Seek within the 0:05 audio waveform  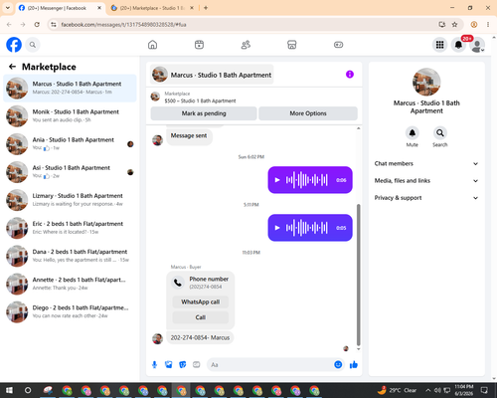pos(307,228)
